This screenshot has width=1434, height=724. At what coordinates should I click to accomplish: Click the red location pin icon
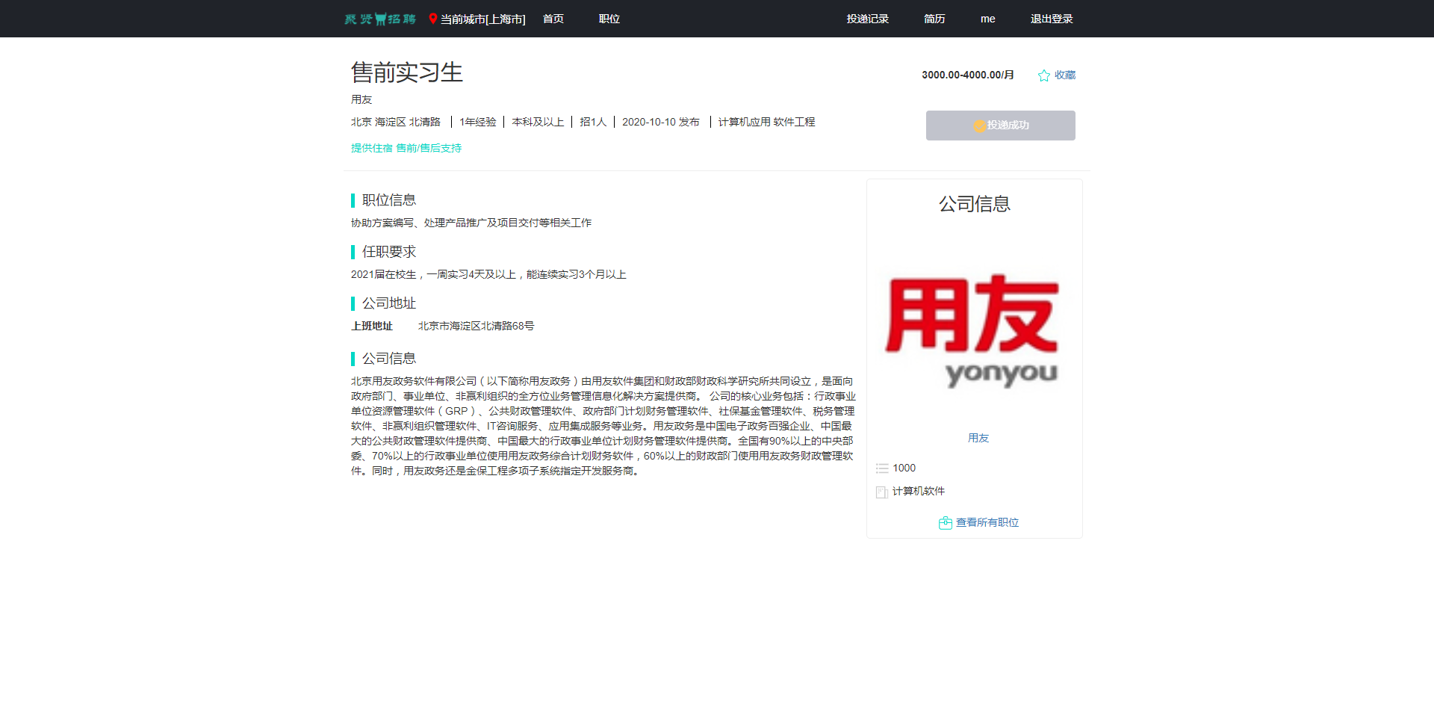click(432, 19)
